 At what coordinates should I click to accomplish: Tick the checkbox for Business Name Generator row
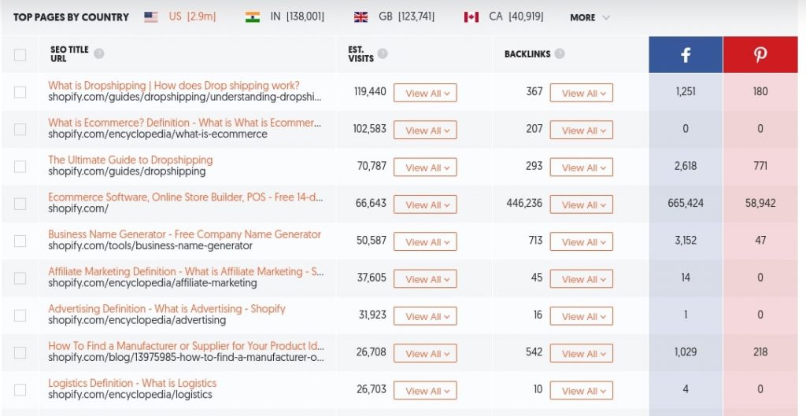point(20,241)
